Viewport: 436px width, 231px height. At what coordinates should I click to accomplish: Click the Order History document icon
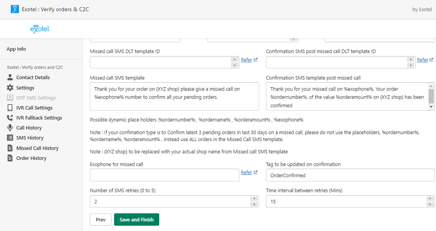click(x=10, y=158)
